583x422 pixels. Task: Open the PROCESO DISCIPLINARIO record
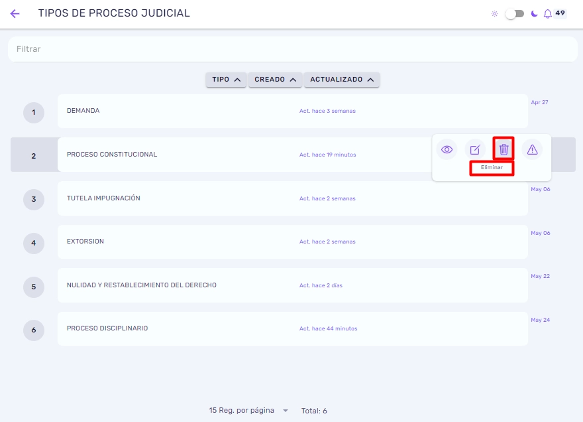(x=293, y=329)
